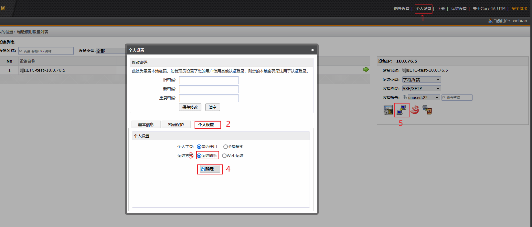Select the 全局搜索 homepage radio option
Screen dimensions: 532x227
coord(225,147)
